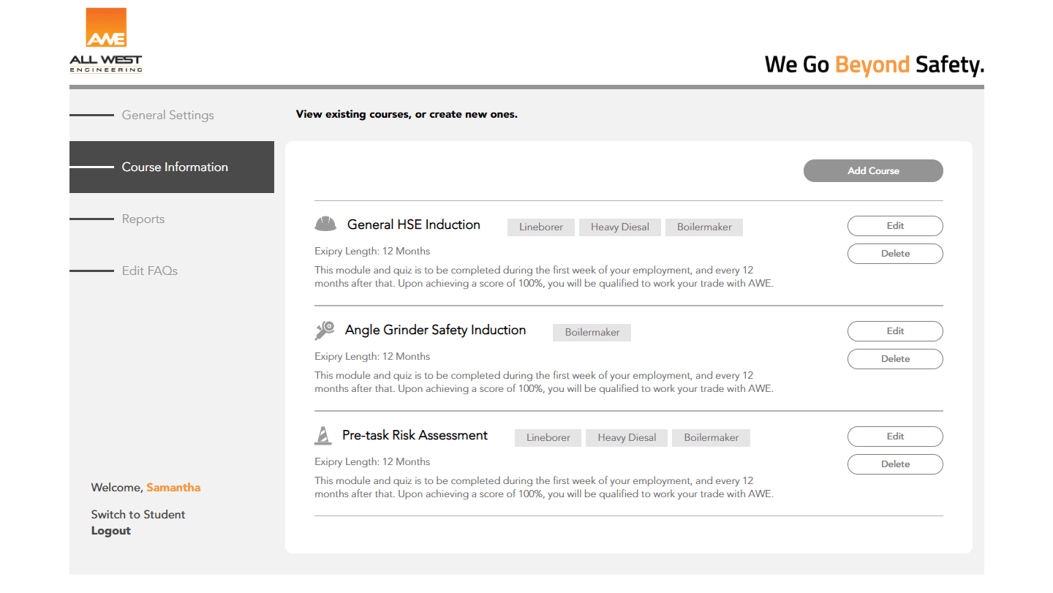Click the All West Engineering logo

(x=106, y=41)
